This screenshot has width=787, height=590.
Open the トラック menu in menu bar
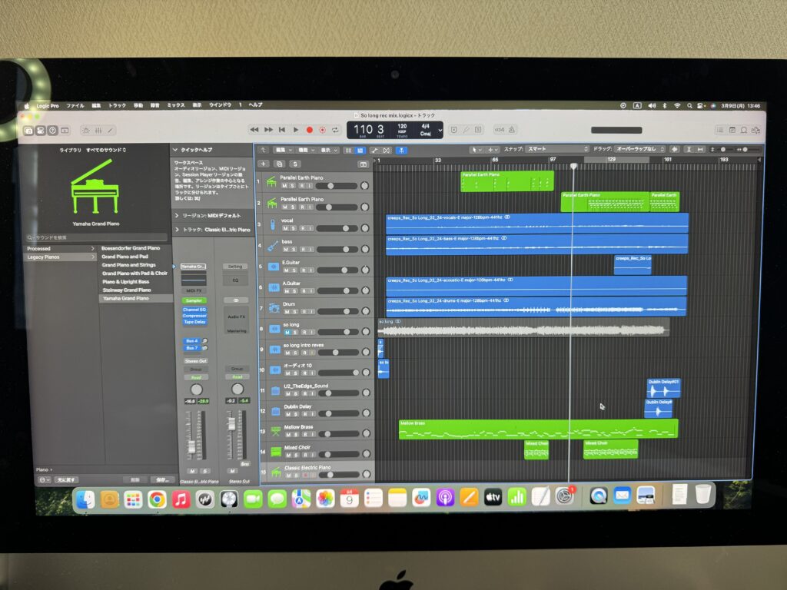coord(118,105)
